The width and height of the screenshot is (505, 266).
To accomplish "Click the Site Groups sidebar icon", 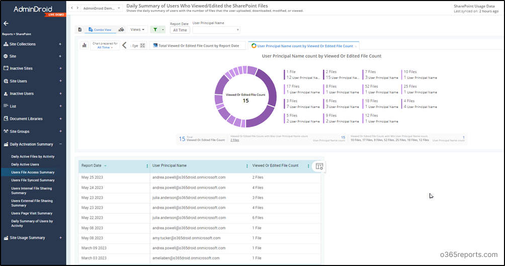I will 6,131.
